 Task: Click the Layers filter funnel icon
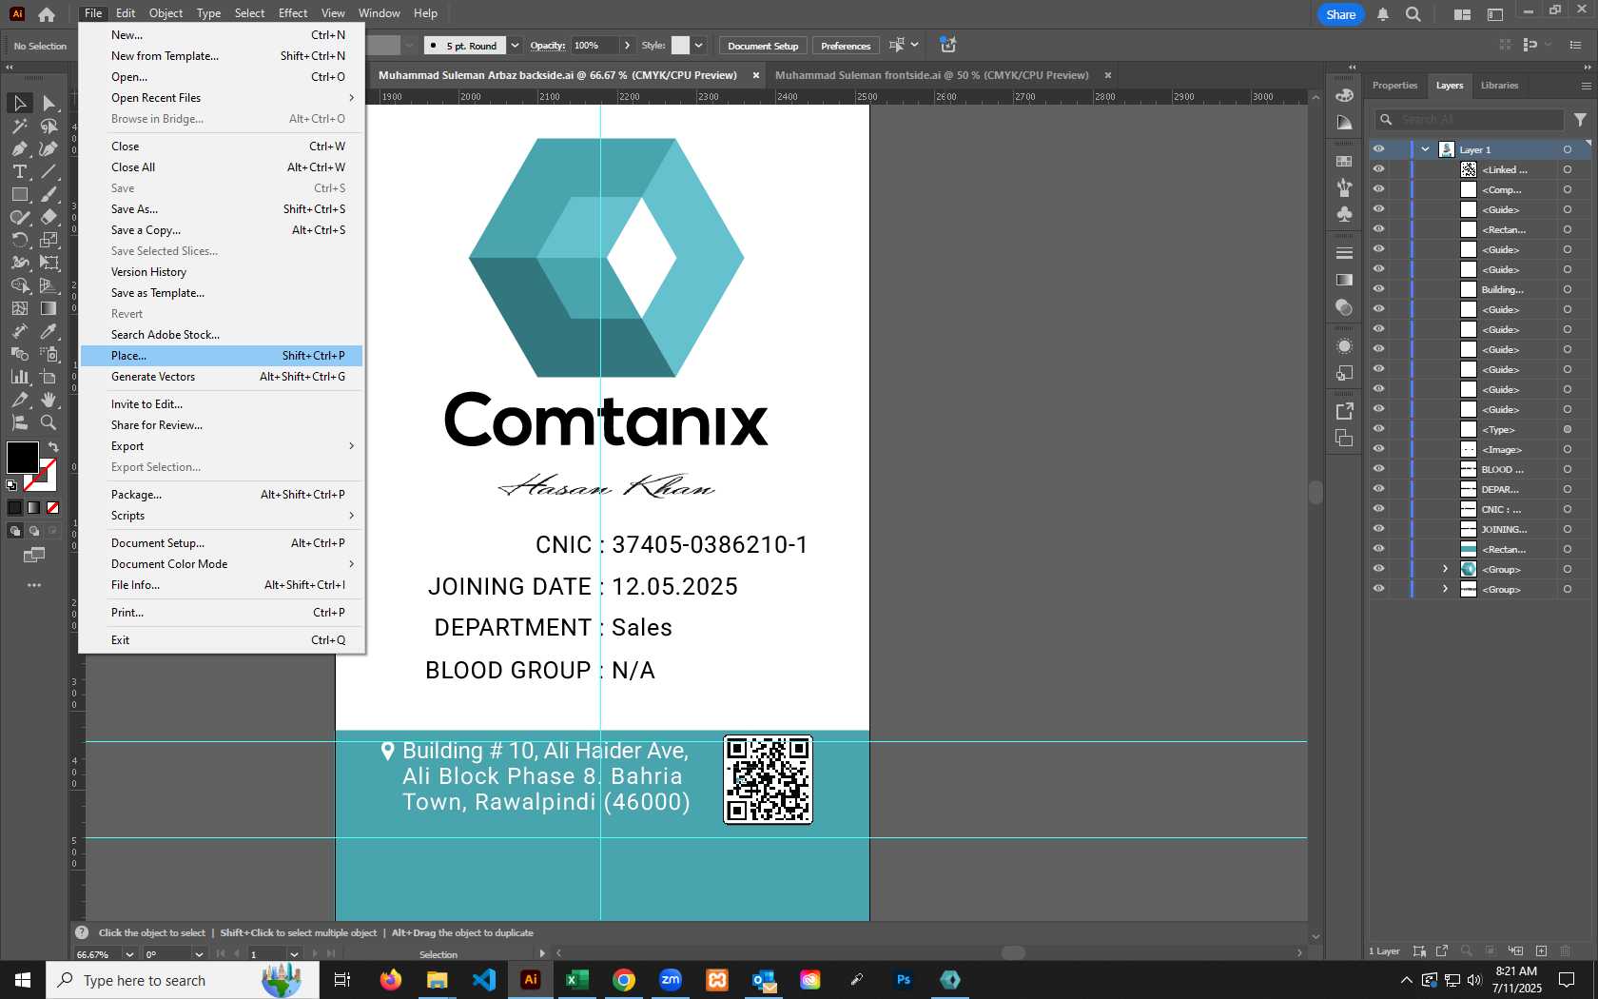tap(1580, 120)
